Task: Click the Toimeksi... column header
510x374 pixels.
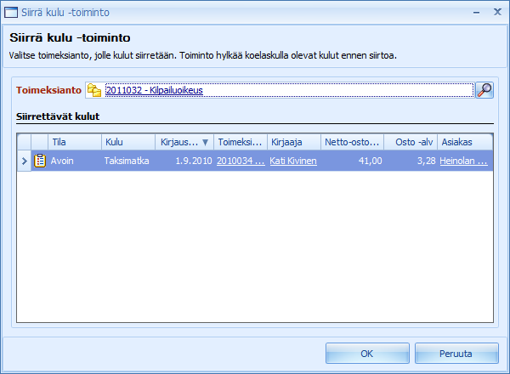Action: pyautogui.click(x=241, y=142)
